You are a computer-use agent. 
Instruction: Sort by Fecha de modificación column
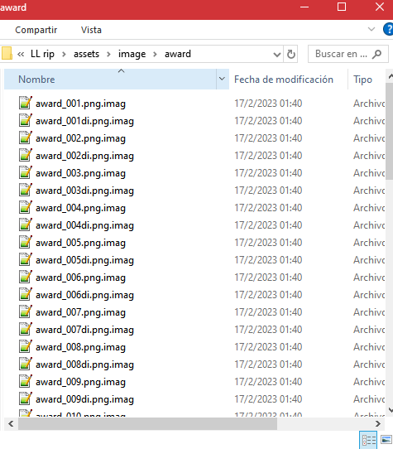pyautogui.click(x=284, y=80)
